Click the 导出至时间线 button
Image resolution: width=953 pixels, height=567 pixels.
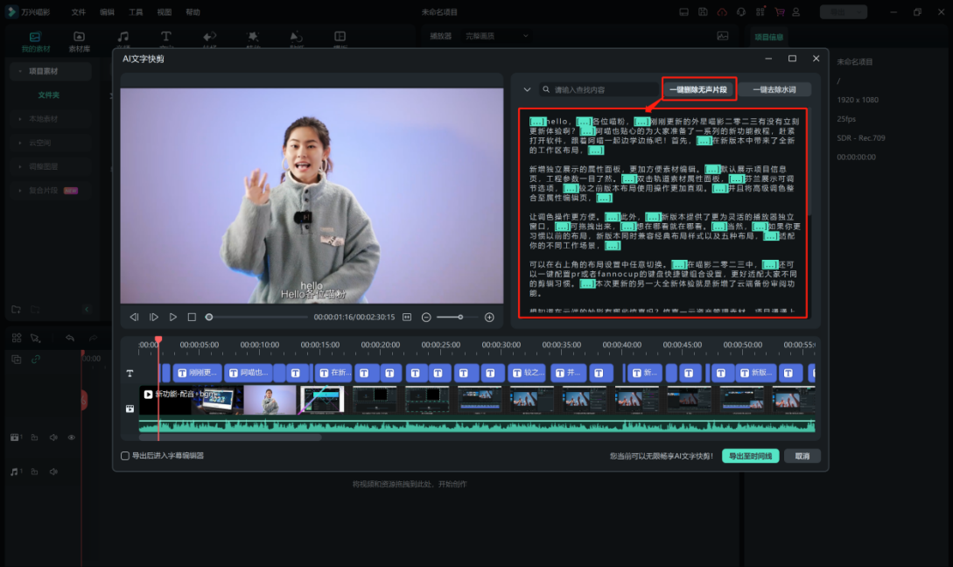click(x=751, y=456)
